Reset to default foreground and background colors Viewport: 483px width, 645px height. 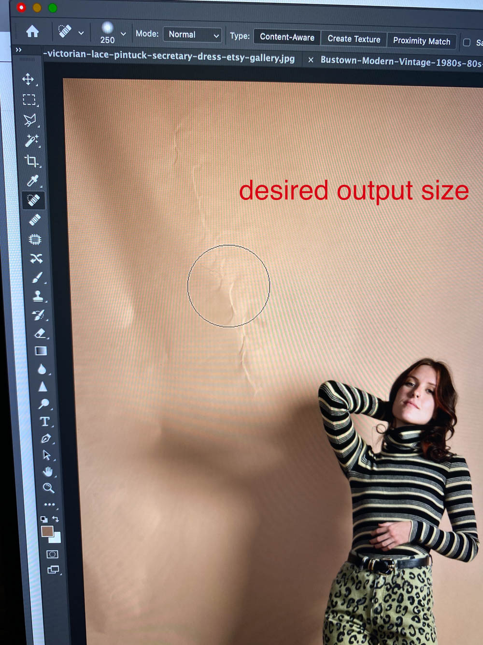44,519
